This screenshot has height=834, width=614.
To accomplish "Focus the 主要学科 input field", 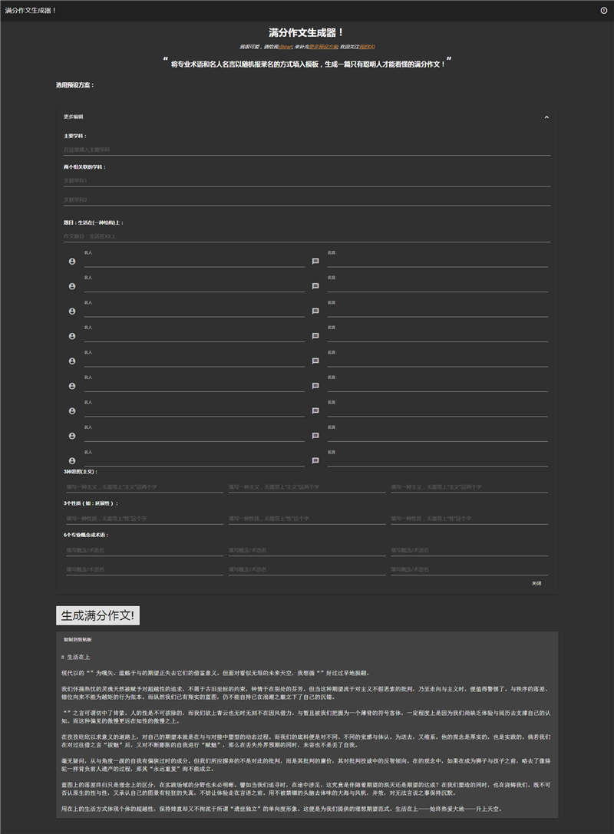I will click(x=305, y=150).
